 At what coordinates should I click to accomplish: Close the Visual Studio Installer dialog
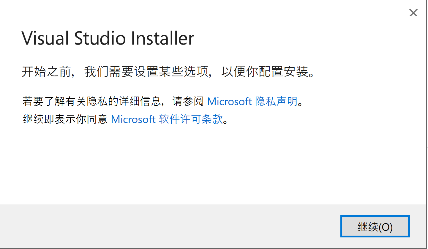(413, 13)
